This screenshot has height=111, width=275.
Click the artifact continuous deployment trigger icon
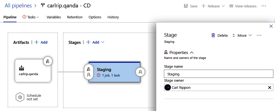[48, 62]
